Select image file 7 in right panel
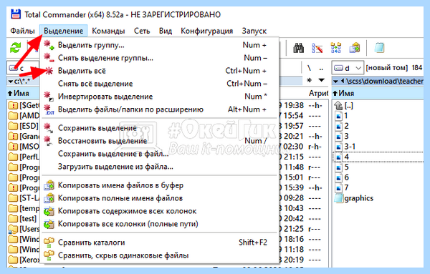This screenshot has height=274, width=430. pyautogui.click(x=342, y=187)
